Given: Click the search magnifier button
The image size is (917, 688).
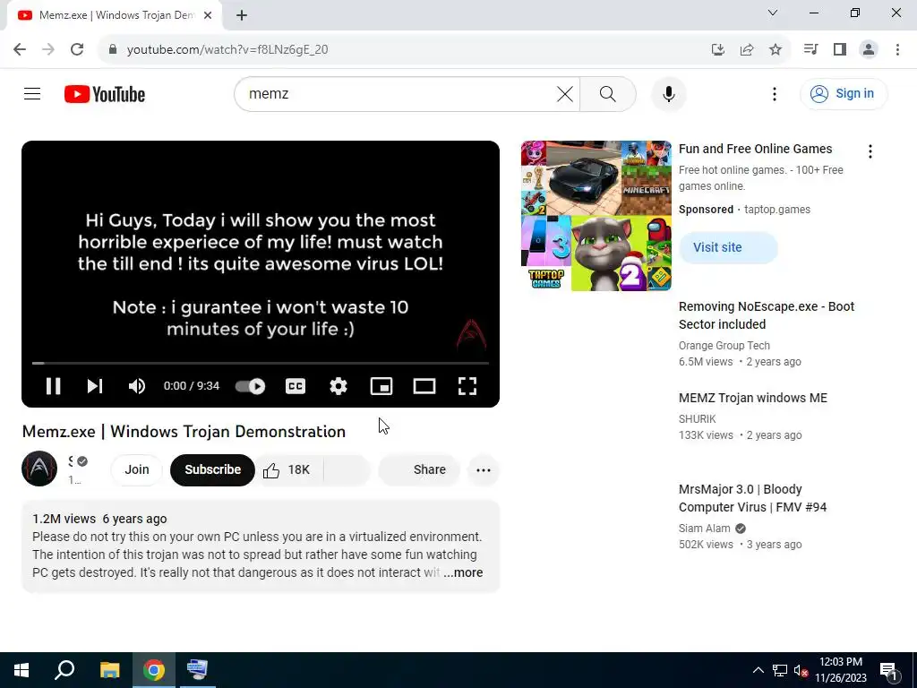Looking at the screenshot, I should pyautogui.click(x=608, y=93).
